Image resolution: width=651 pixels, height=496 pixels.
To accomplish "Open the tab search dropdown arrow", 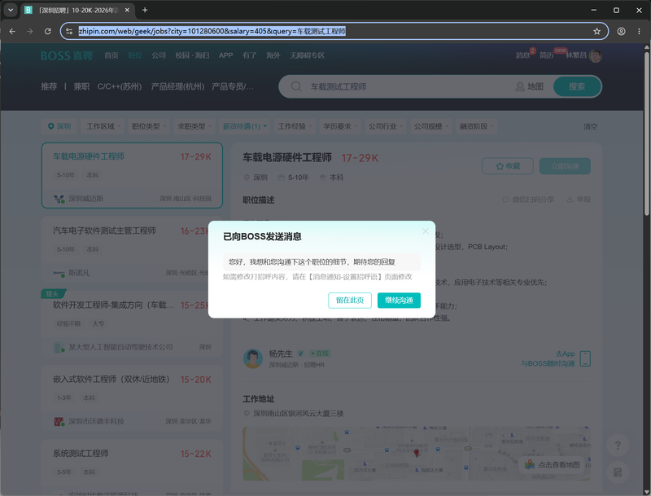I will 11,10.
